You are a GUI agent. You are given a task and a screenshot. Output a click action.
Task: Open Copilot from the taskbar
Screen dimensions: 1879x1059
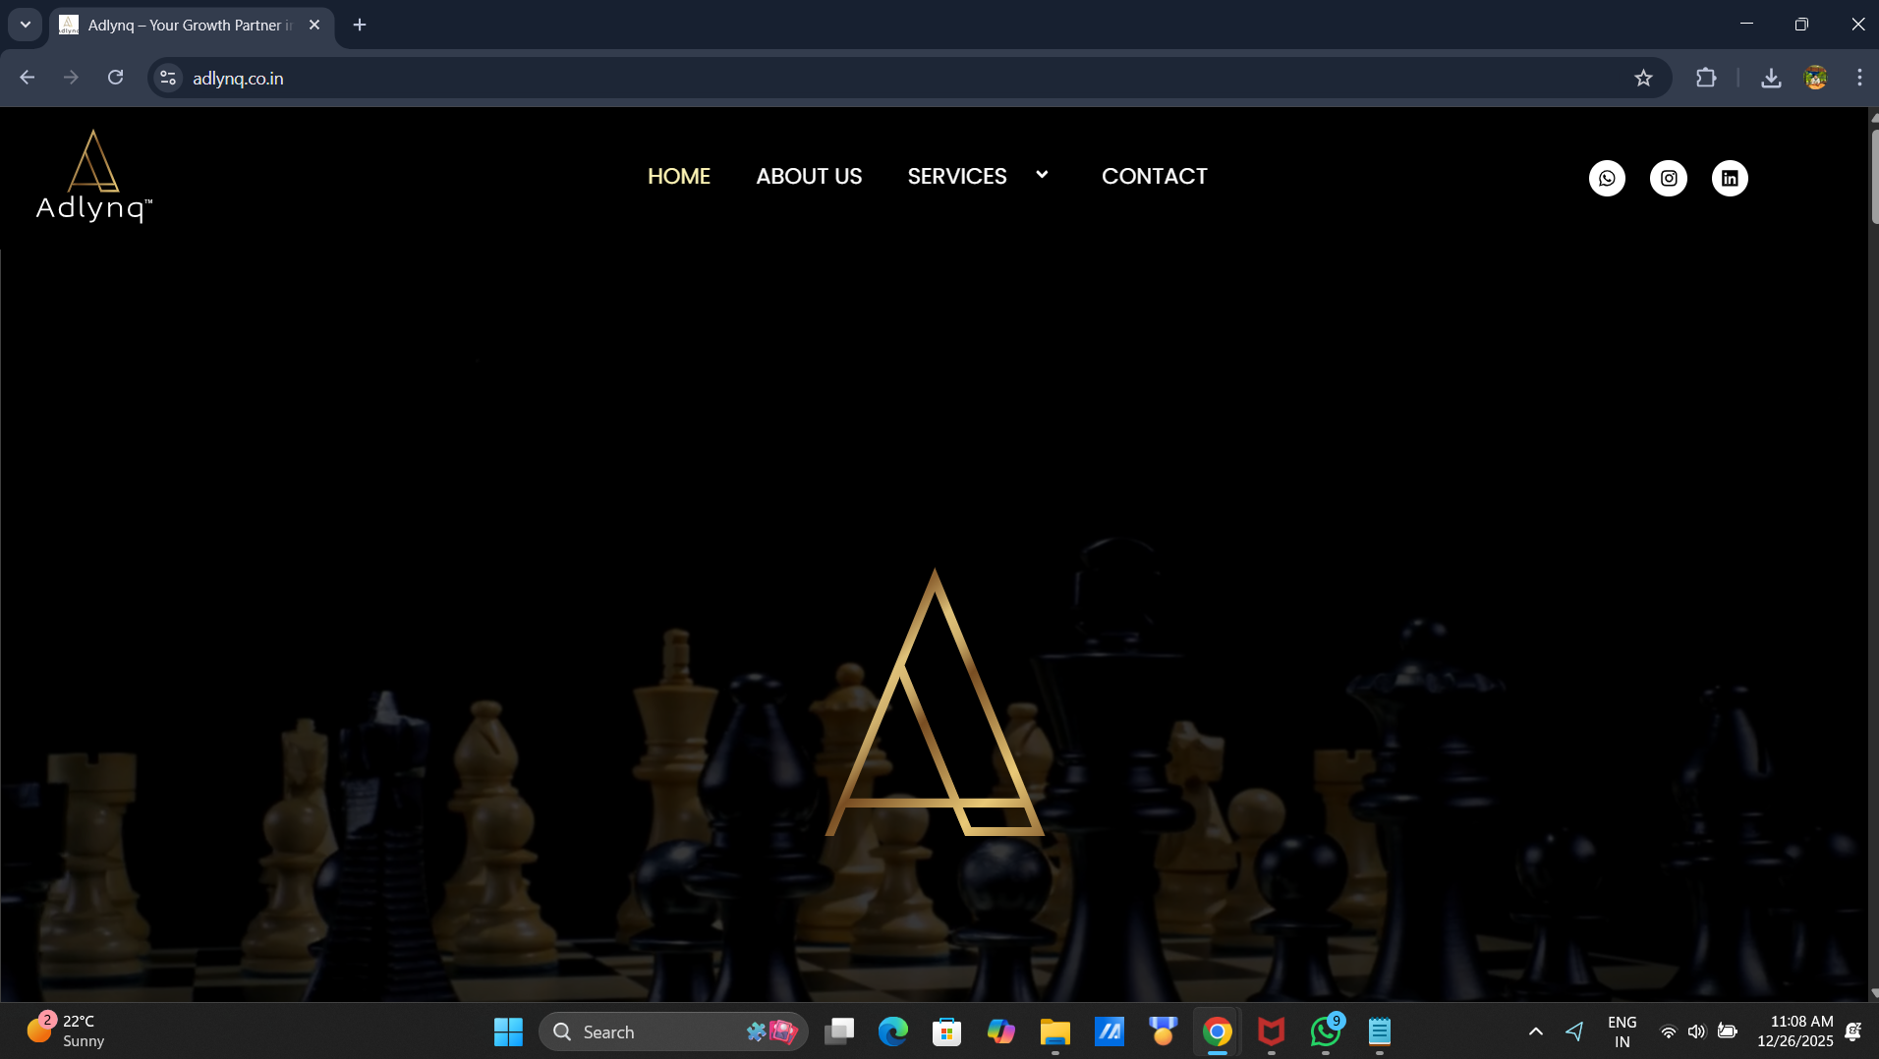click(1000, 1031)
